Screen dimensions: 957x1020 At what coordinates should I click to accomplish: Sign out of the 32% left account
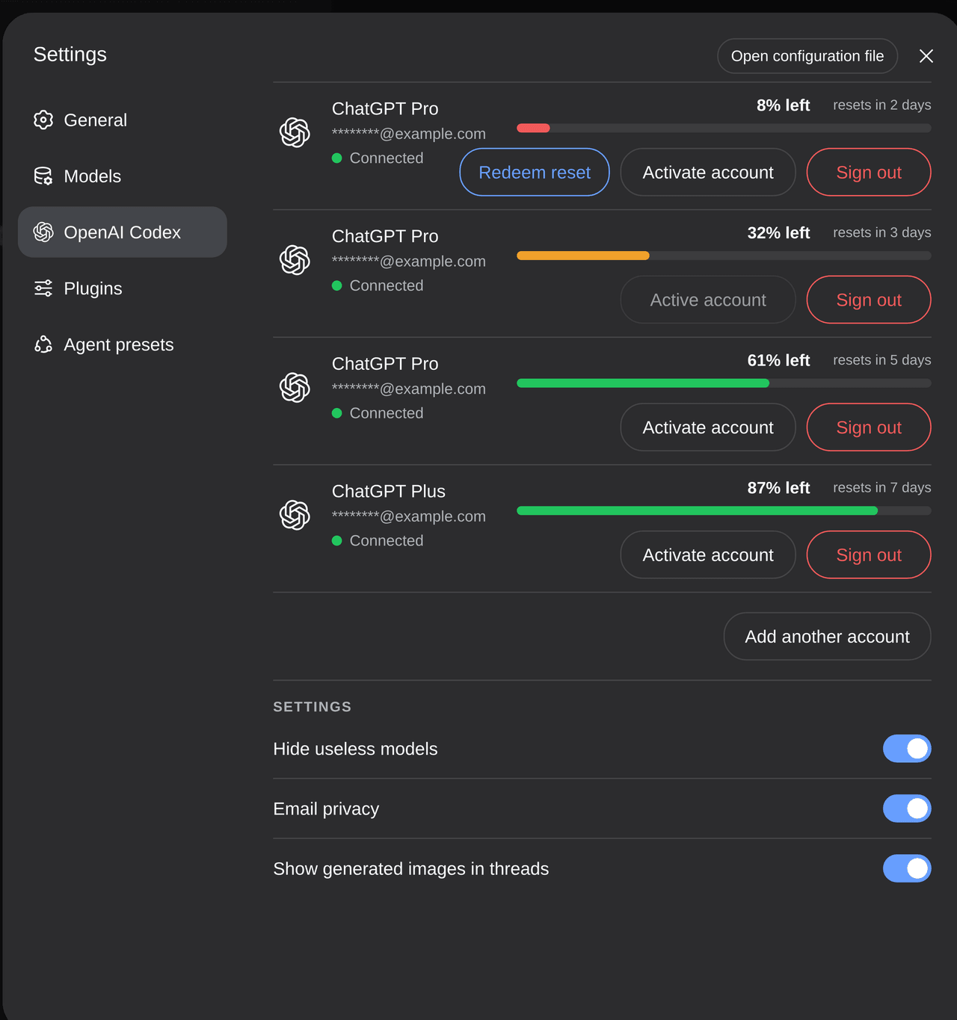(869, 300)
